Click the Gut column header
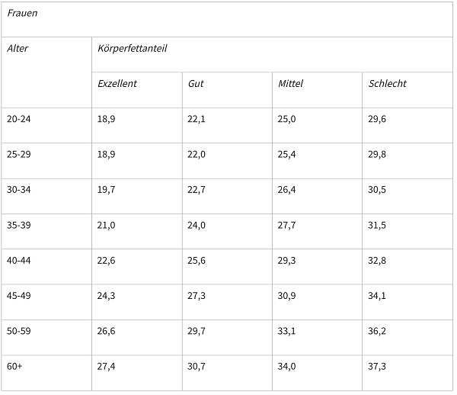 [x=196, y=84]
